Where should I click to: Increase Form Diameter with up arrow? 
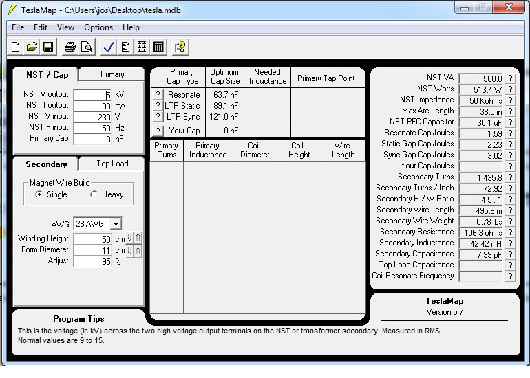pos(138,251)
